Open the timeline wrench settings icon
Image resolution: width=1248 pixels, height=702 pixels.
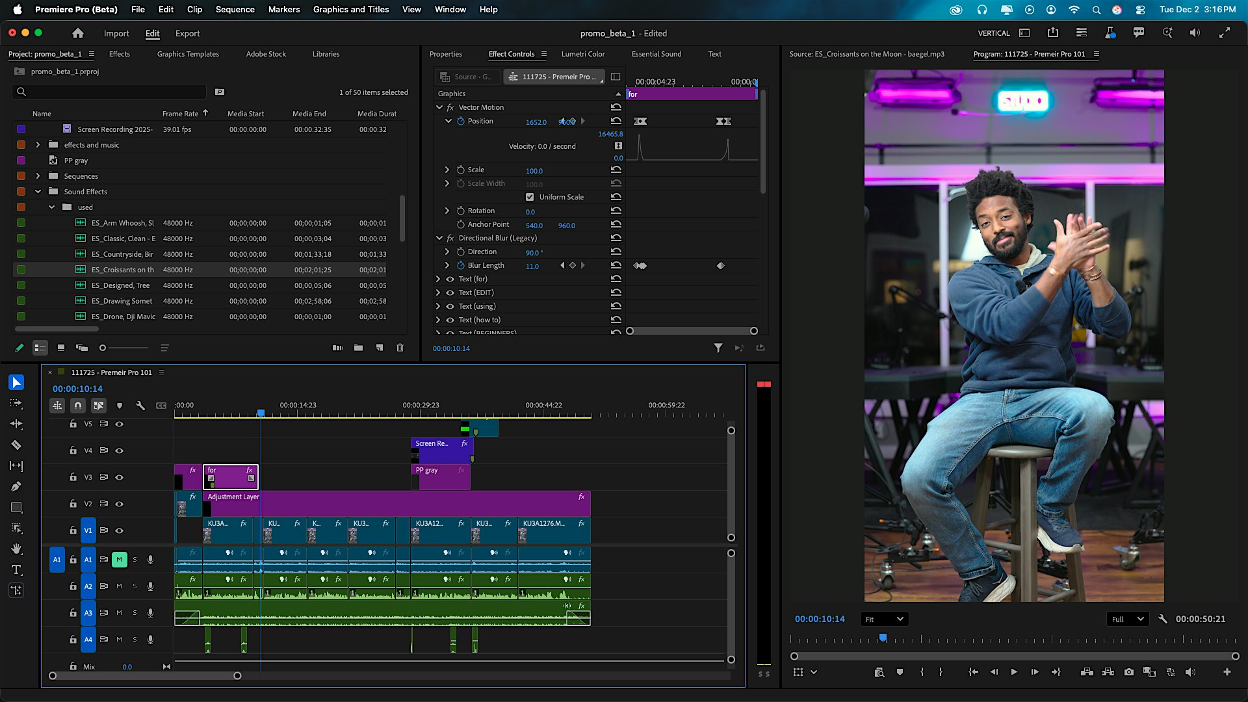(140, 405)
